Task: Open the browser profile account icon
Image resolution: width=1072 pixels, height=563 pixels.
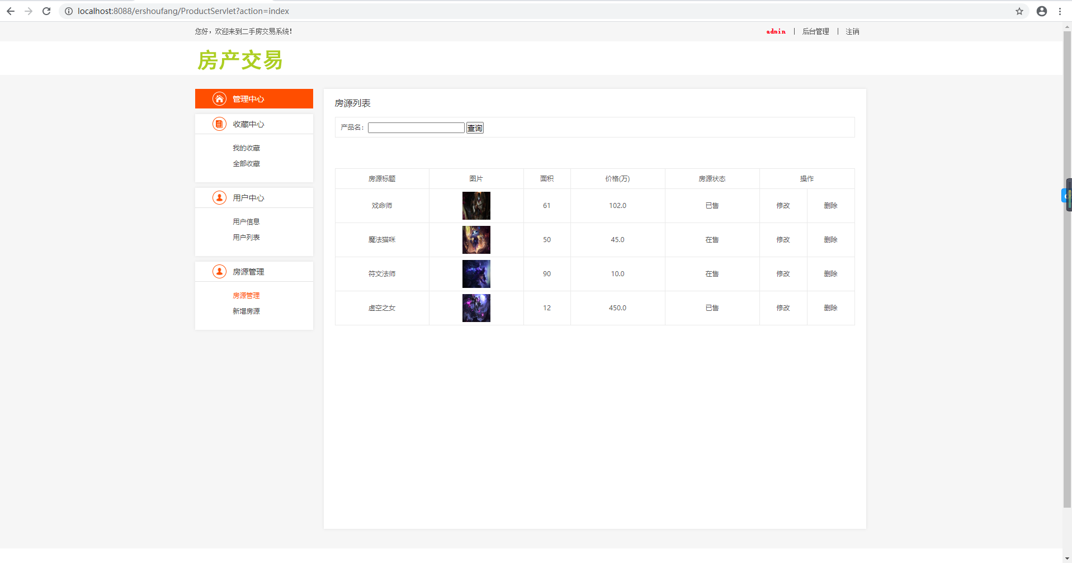Action: point(1041,11)
